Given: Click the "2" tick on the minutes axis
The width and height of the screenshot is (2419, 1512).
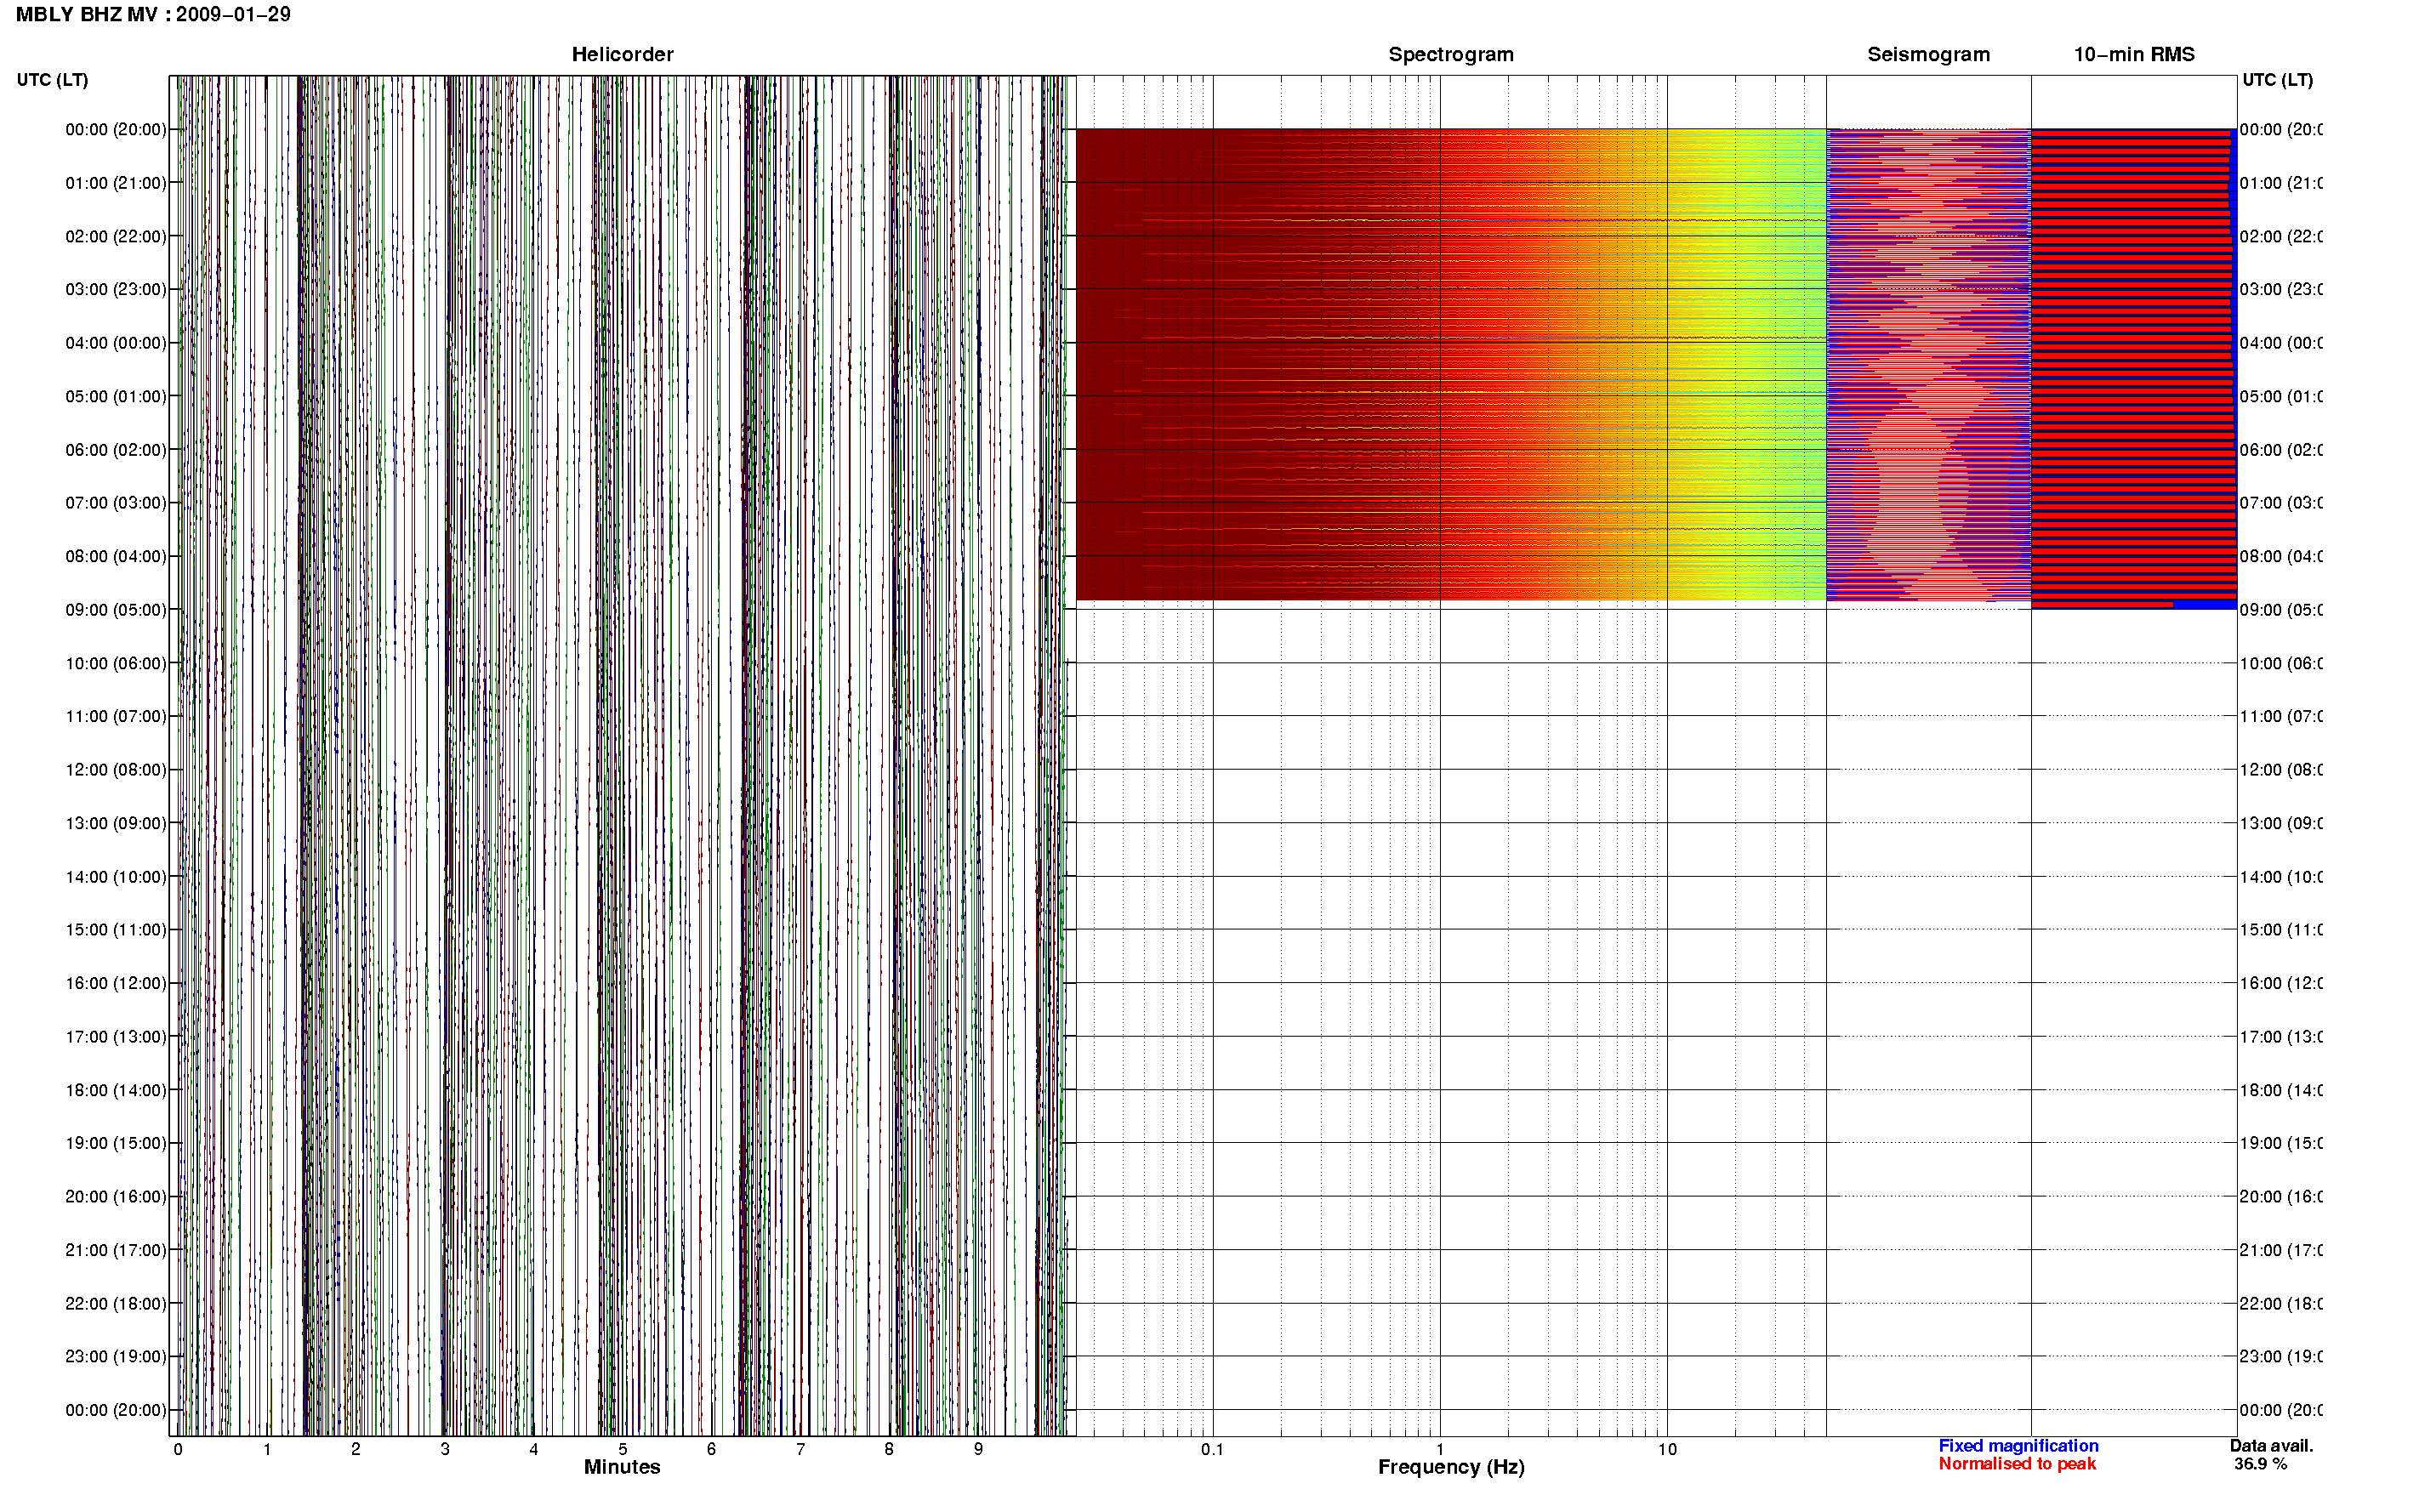Looking at the screenshot, I should (355, 1449).
